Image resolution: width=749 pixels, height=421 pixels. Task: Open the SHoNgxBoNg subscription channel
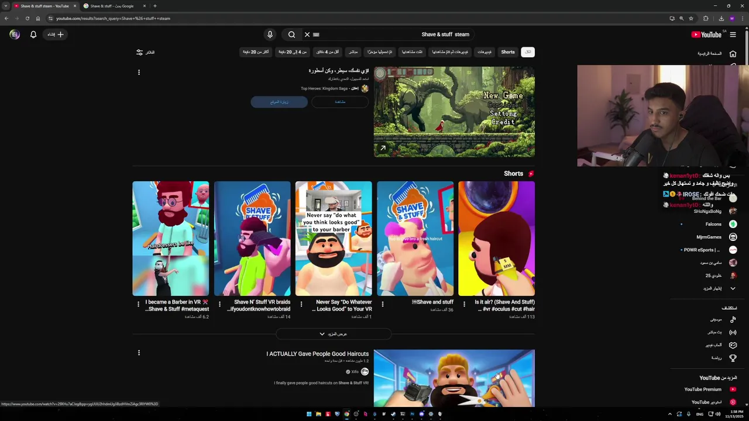pyautogui.click(x=714, y=211)
